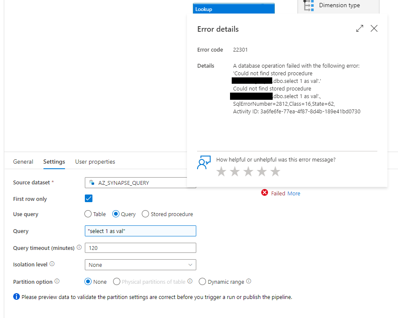Switch to the General tab
Image resolution: width=398 pixels, height=318 pixels.
23,162
